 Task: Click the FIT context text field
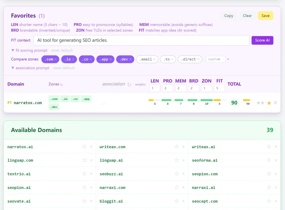coord(141,40)
